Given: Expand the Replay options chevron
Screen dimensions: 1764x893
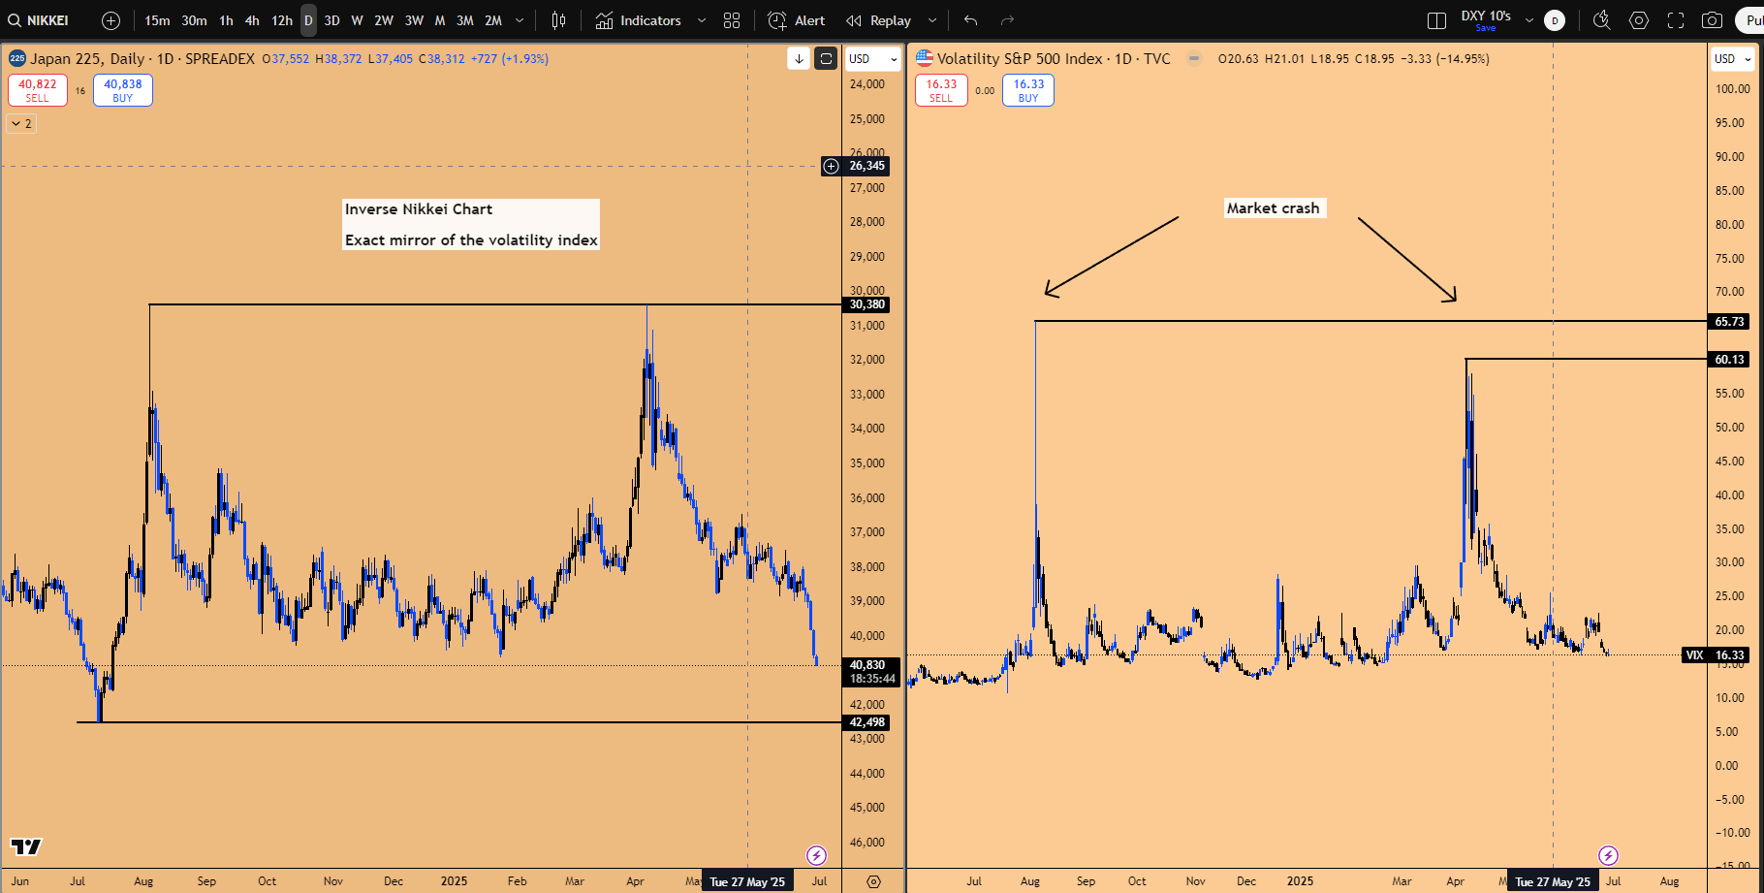Looking at the screenshot, I should tap(932, 20).
